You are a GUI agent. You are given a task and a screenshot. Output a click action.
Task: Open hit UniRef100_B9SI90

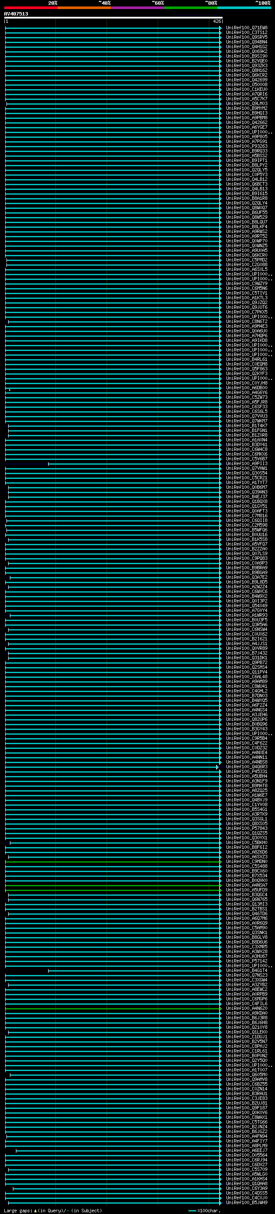pos(246,56)
